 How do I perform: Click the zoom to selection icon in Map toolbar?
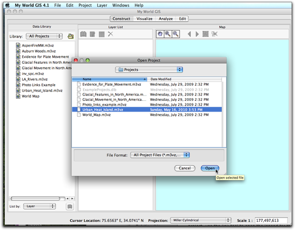pyautogui.click(x=215, y=34)
